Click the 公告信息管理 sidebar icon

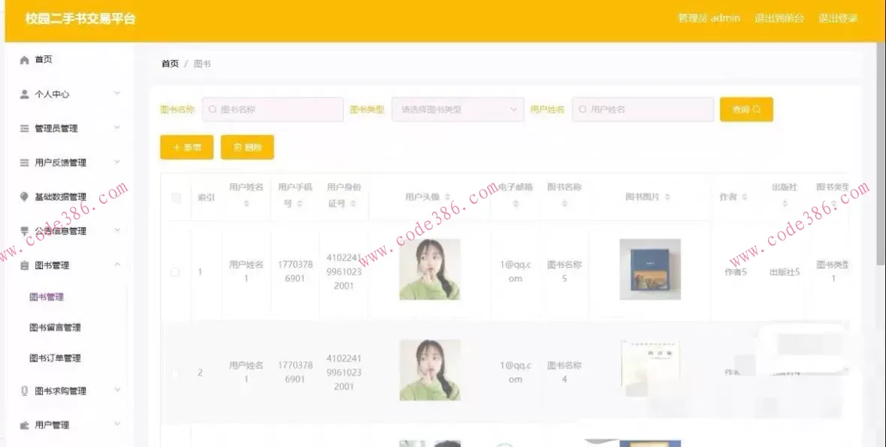pos(24,231)
